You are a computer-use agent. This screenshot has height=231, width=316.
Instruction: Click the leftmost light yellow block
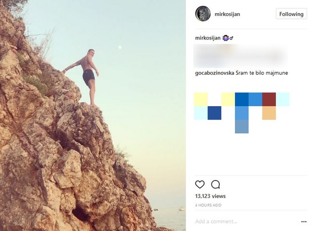tap(201, 99)
